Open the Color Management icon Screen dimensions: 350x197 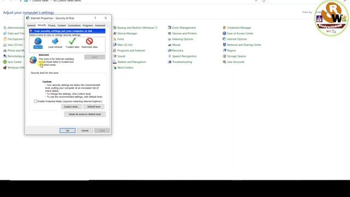coord(170,28)
